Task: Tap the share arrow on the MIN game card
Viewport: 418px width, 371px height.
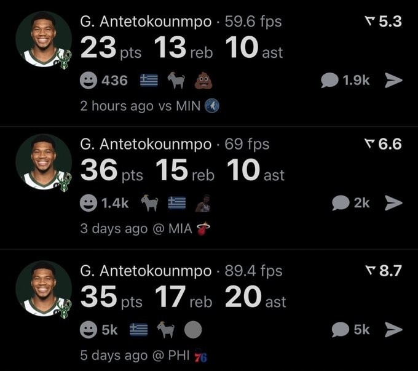Action: (393, 81)
